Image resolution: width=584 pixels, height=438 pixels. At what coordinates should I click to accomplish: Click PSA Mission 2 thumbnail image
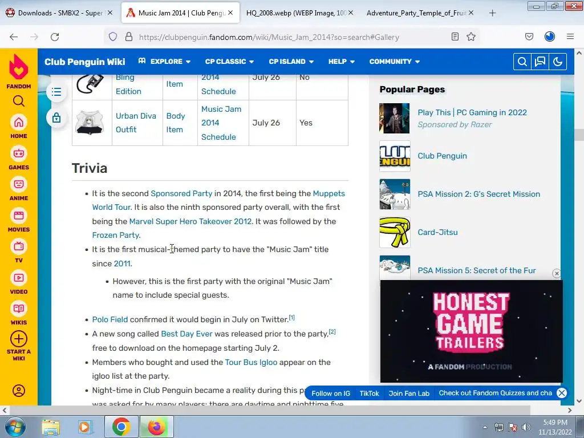click(395, 194)
